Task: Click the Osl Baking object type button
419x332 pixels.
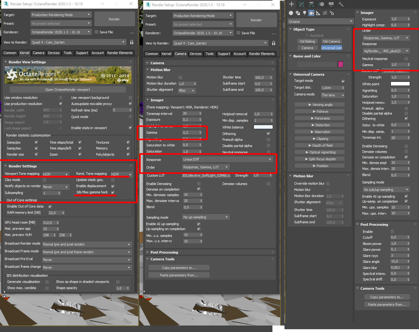Action: point(307,41)
